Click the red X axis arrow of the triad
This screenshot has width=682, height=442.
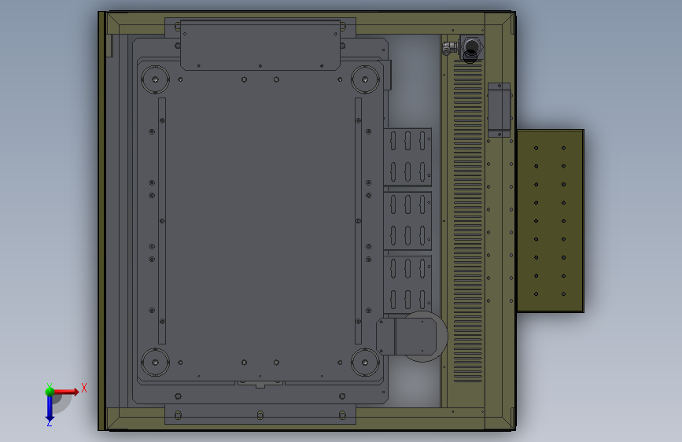66,392
